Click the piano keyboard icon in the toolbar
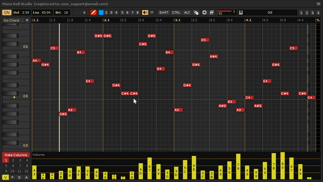323x182 pixels. (x=241, y=13)
